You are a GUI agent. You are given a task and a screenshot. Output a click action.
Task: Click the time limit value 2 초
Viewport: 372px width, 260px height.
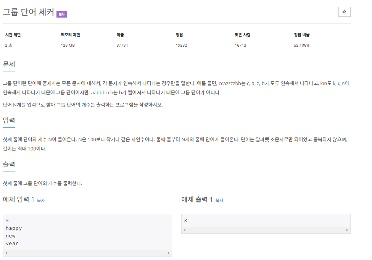[x=8, y=45]
